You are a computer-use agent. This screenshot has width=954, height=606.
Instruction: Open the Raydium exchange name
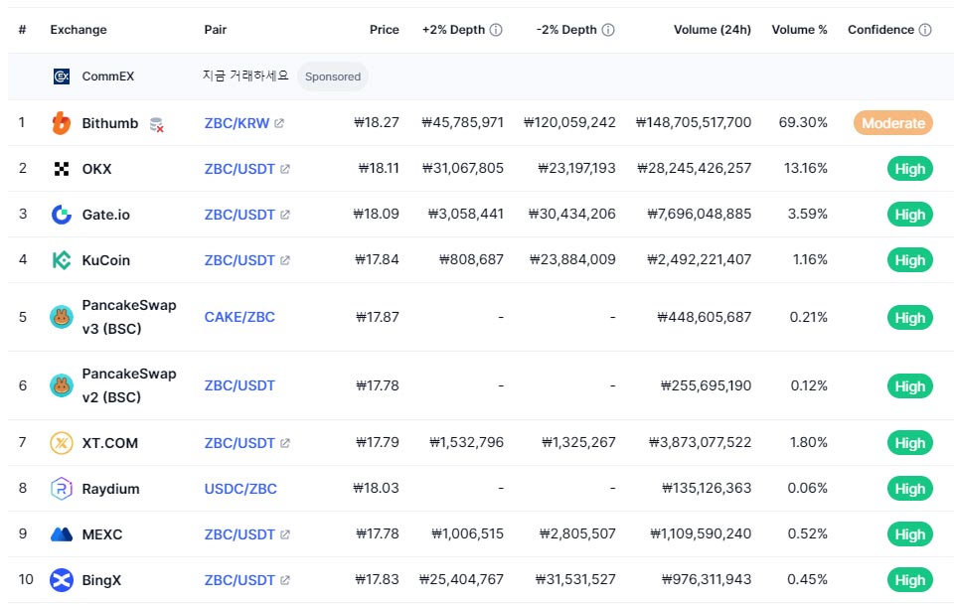click(x=110, y=489)
